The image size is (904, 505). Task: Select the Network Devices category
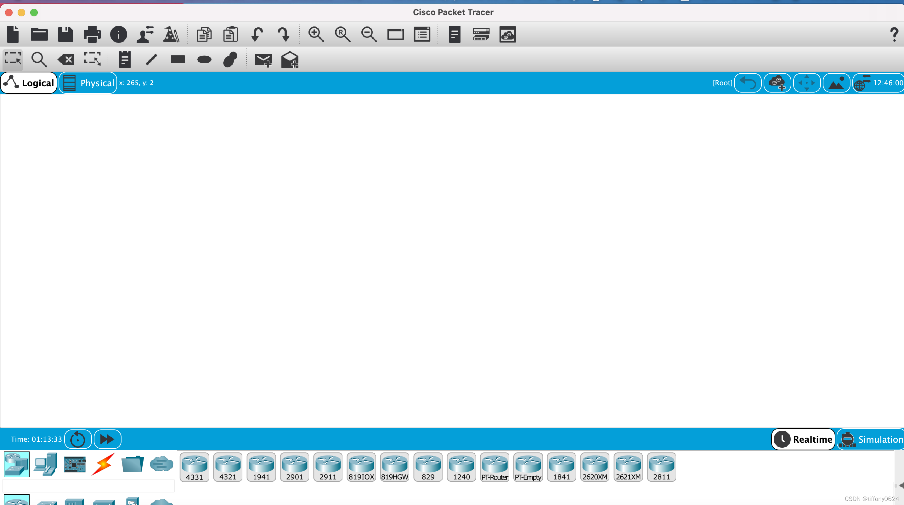coord(16,464)
